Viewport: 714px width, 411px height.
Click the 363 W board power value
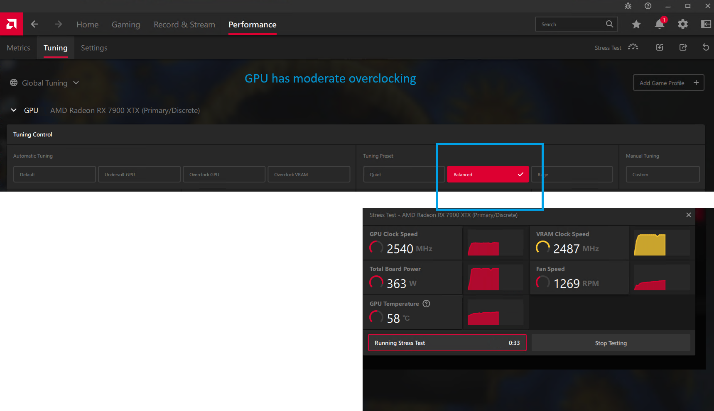pyautogui.click(x=401, y=283)
